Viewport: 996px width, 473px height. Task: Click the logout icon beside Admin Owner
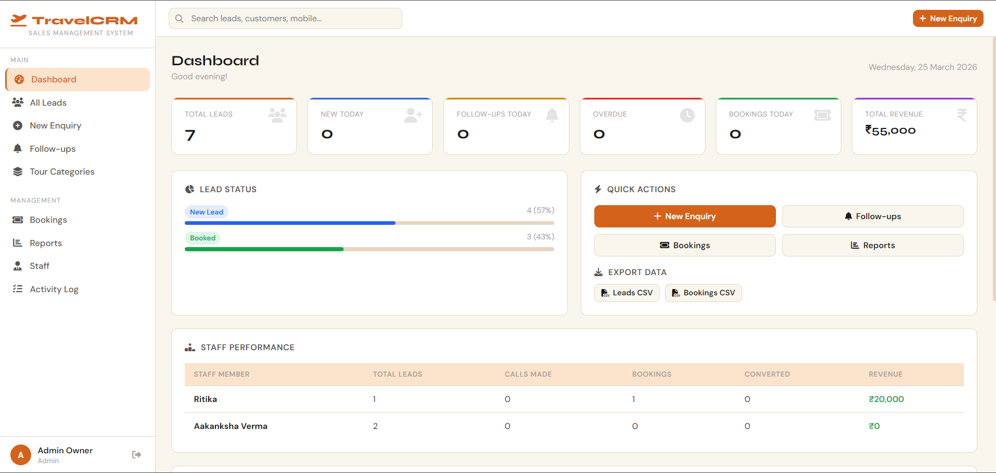pyautogui.click(x=137, y=454)
